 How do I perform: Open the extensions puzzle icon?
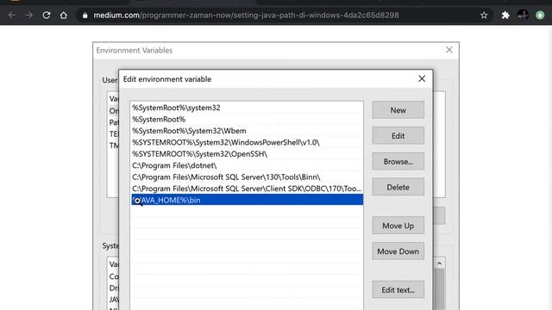tap(505, 15)
